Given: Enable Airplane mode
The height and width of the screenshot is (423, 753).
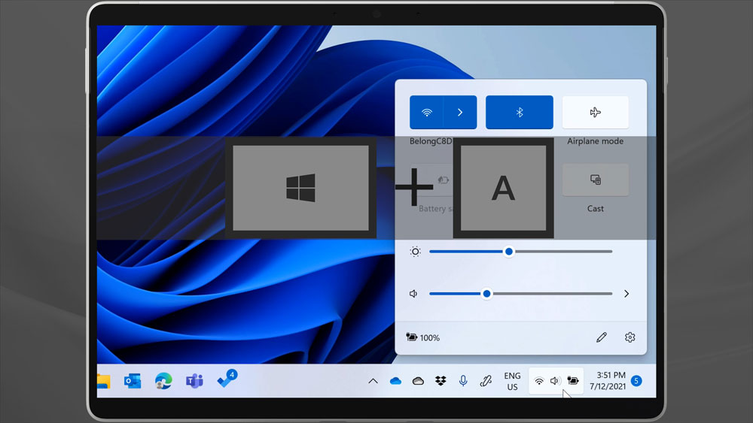Looking at the screenshot, I should pos(595,113).
